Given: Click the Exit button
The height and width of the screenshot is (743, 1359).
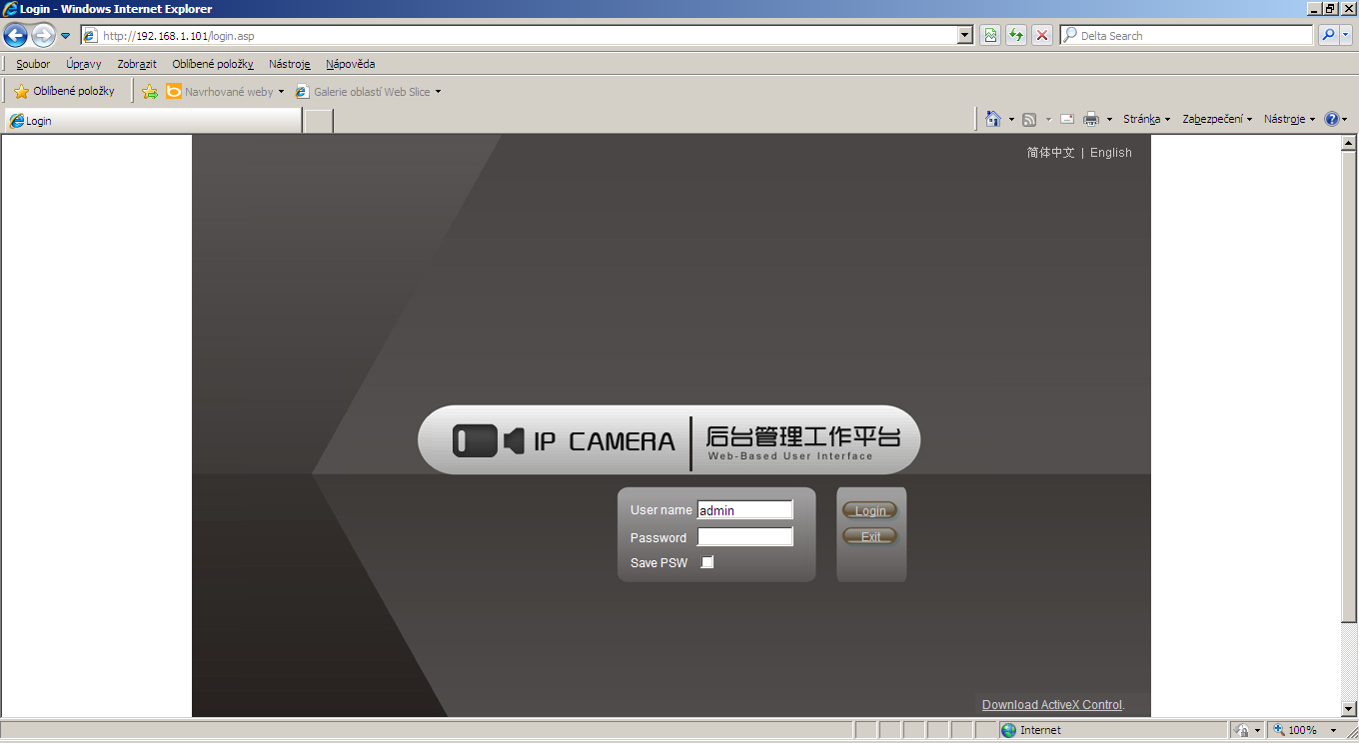Looking at the screenshot, I should [870, 536].
